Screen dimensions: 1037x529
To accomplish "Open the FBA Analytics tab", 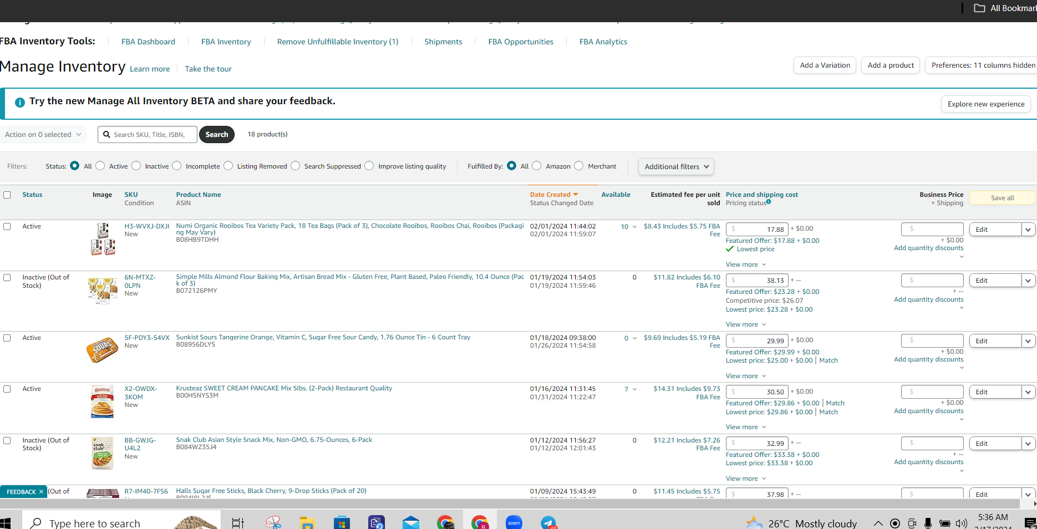I will [603, 42].
